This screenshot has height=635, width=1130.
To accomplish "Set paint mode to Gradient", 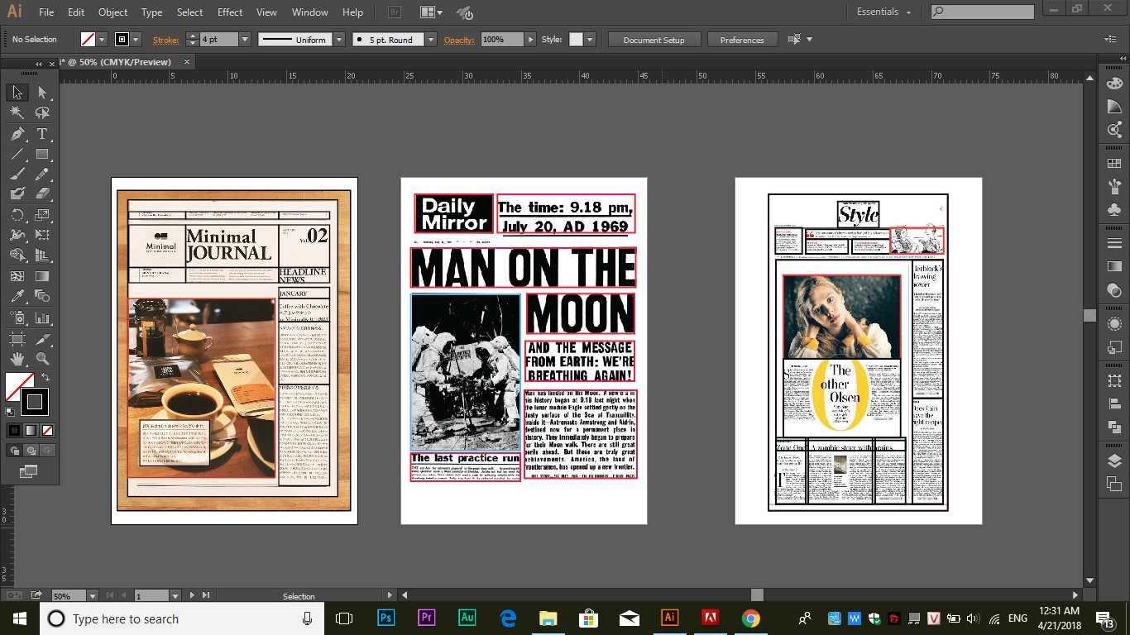I will point(31,430).
